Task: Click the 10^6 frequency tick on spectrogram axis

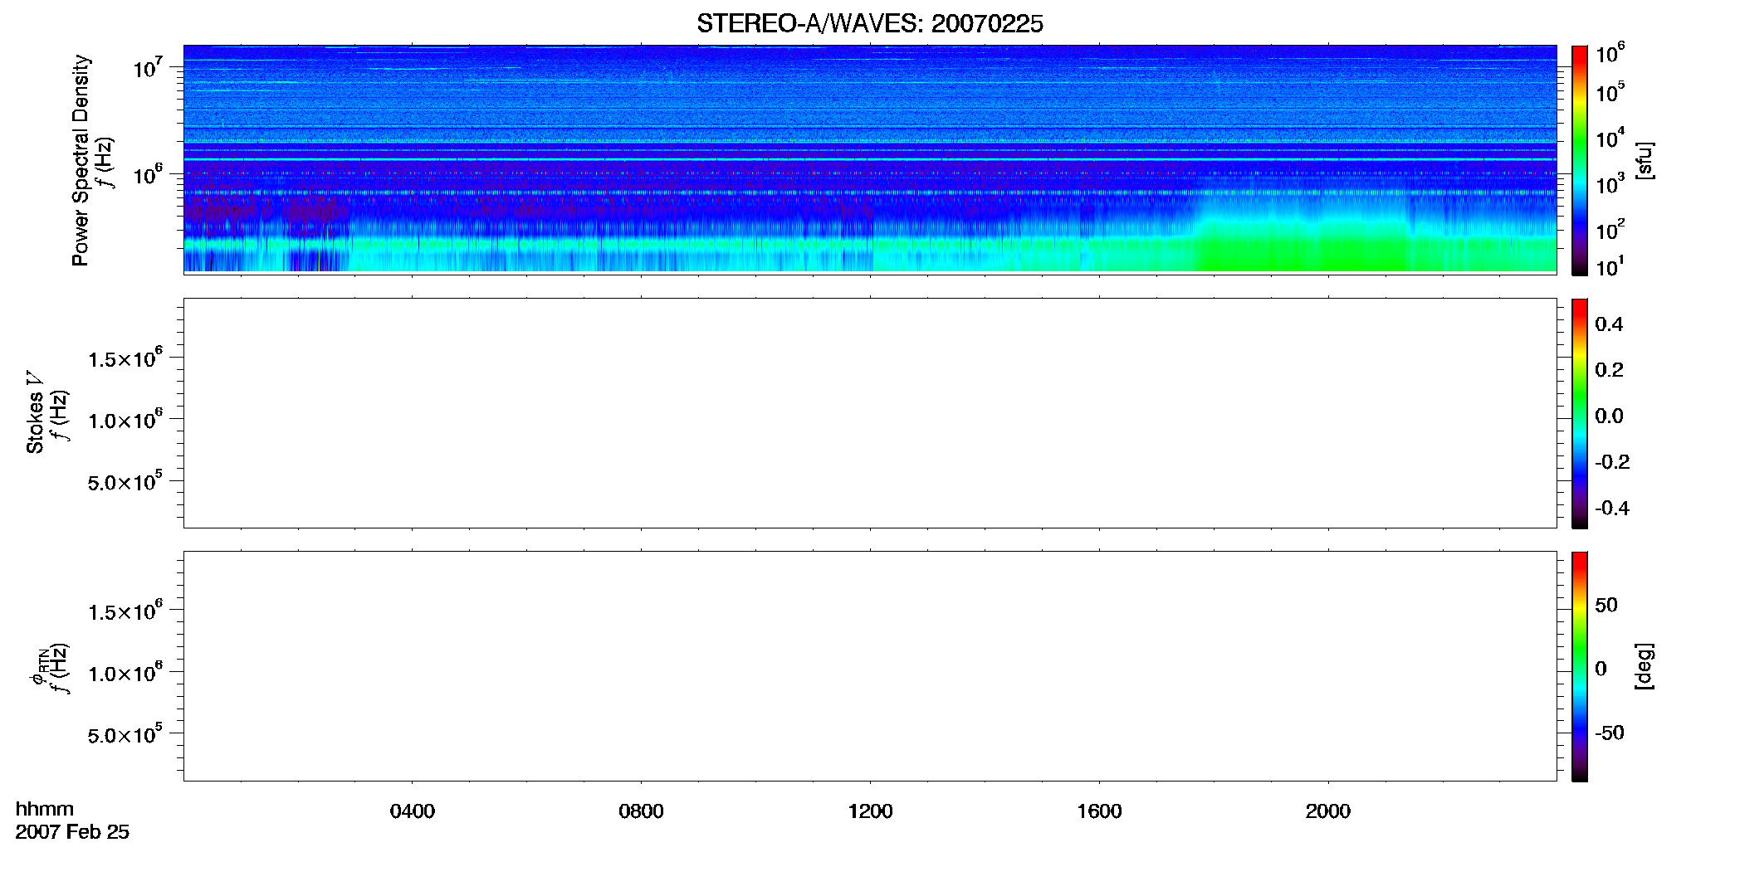Action: tap(149, 175)
